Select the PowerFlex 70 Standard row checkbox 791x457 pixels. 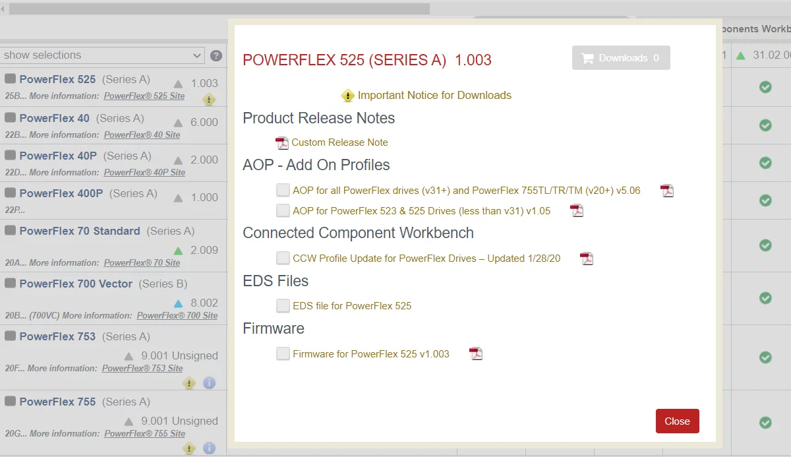point(11,230)
